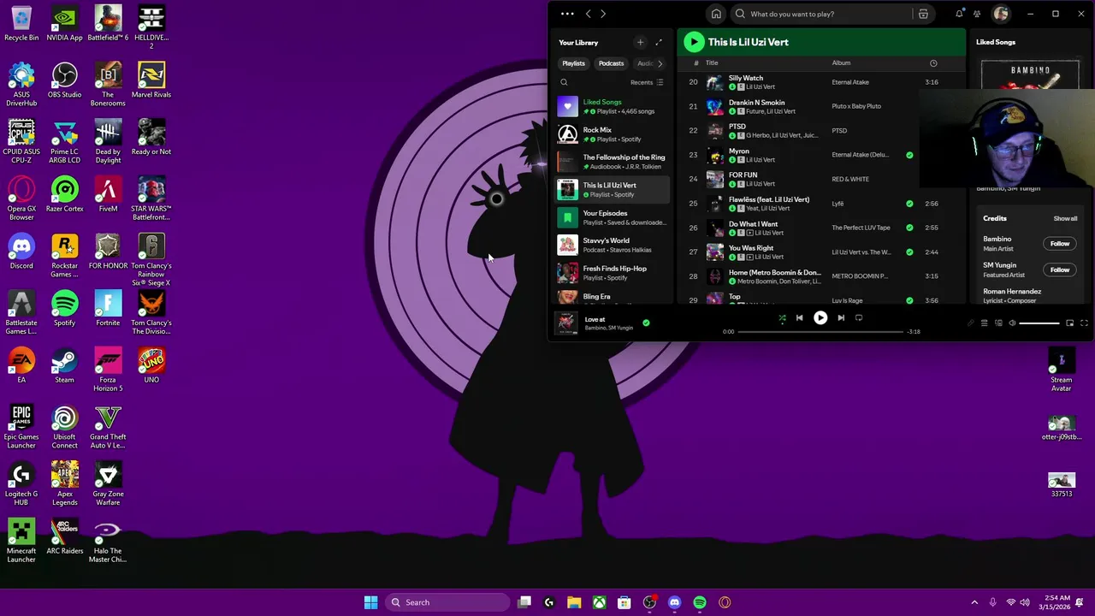Toggle shuffle in player bar
The width and height of the screenshot is (1095, 616).
(x=782, y=317)
